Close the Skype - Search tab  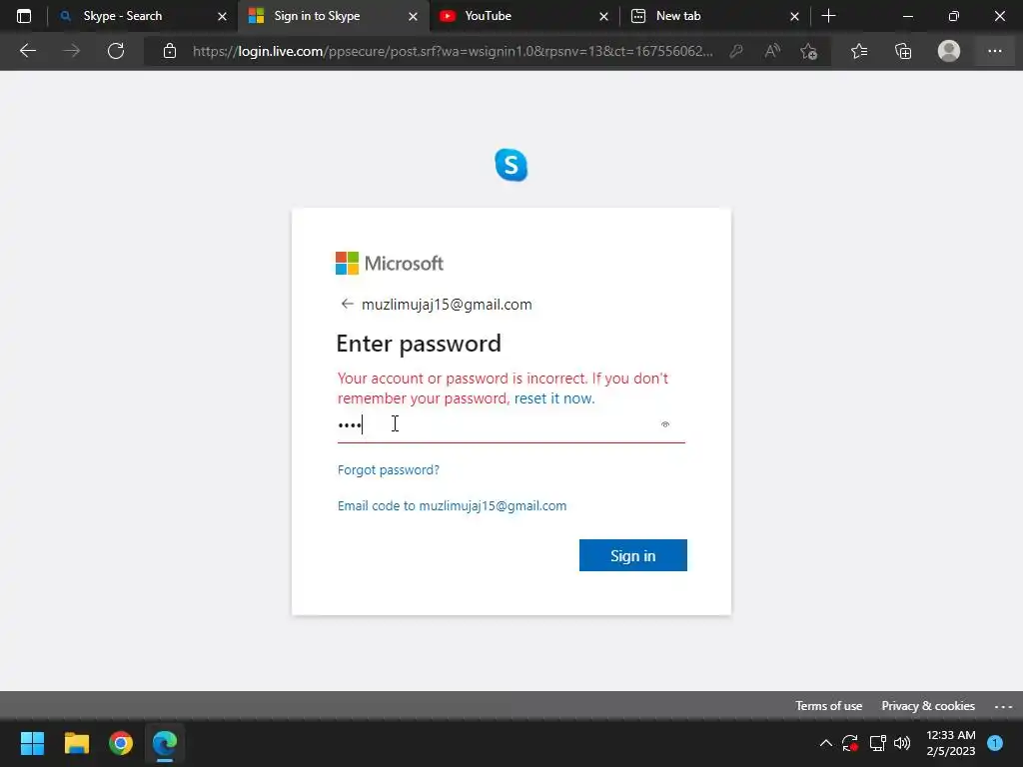coord(222,16)
